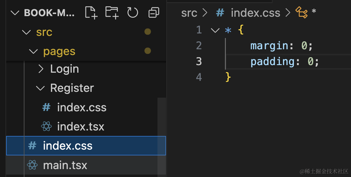This screenshot has height=177, width=351.
Task: Click the CSS hash icon beside Register index.css
Action: pyautogui.click(x=46, y=107)
